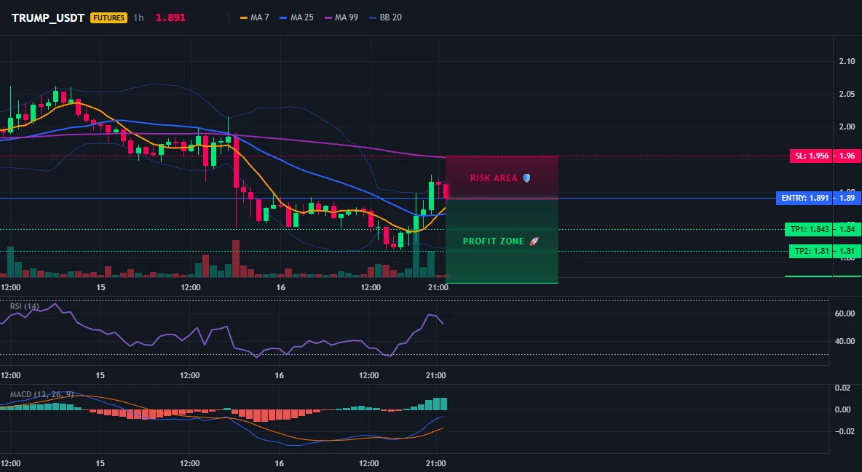Screen dimensions: 862x472
Task: Click the MACD (12, 26, 9) indicator label
Action: (x=42, y=394)
